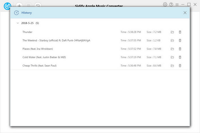Collapse the 2018-5-25 history group

[x=18, y=23]
